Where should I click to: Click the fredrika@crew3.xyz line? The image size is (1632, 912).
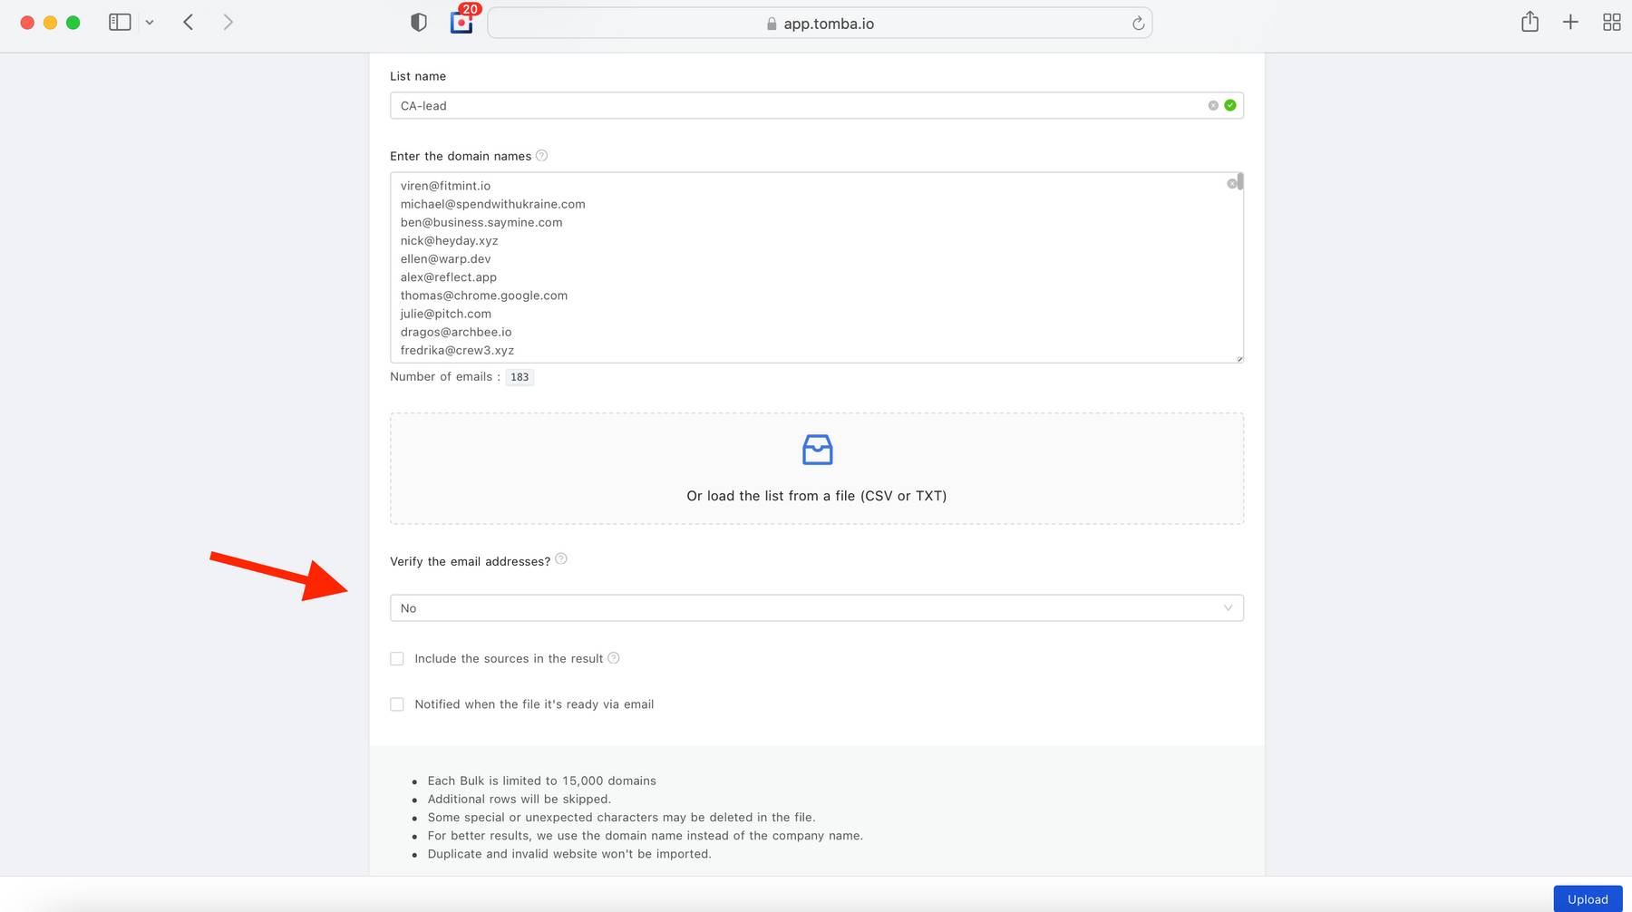pos(457,350)
